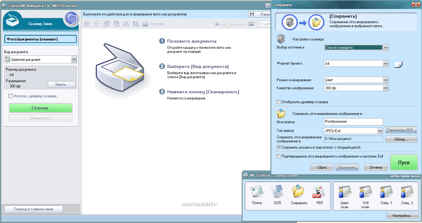The width and height of the screenshot is (422, 223).
Task: Click round navigation mode icon in Navigator header
Action: pyautogui.click(x=71, y=19)
